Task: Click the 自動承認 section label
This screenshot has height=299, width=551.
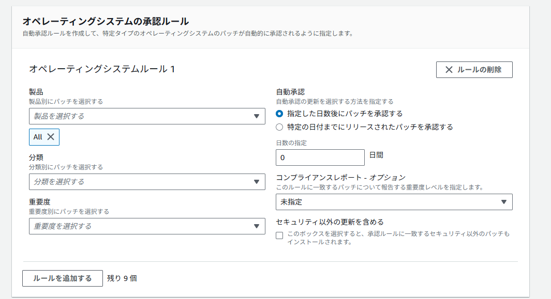Action: [290, 92]
